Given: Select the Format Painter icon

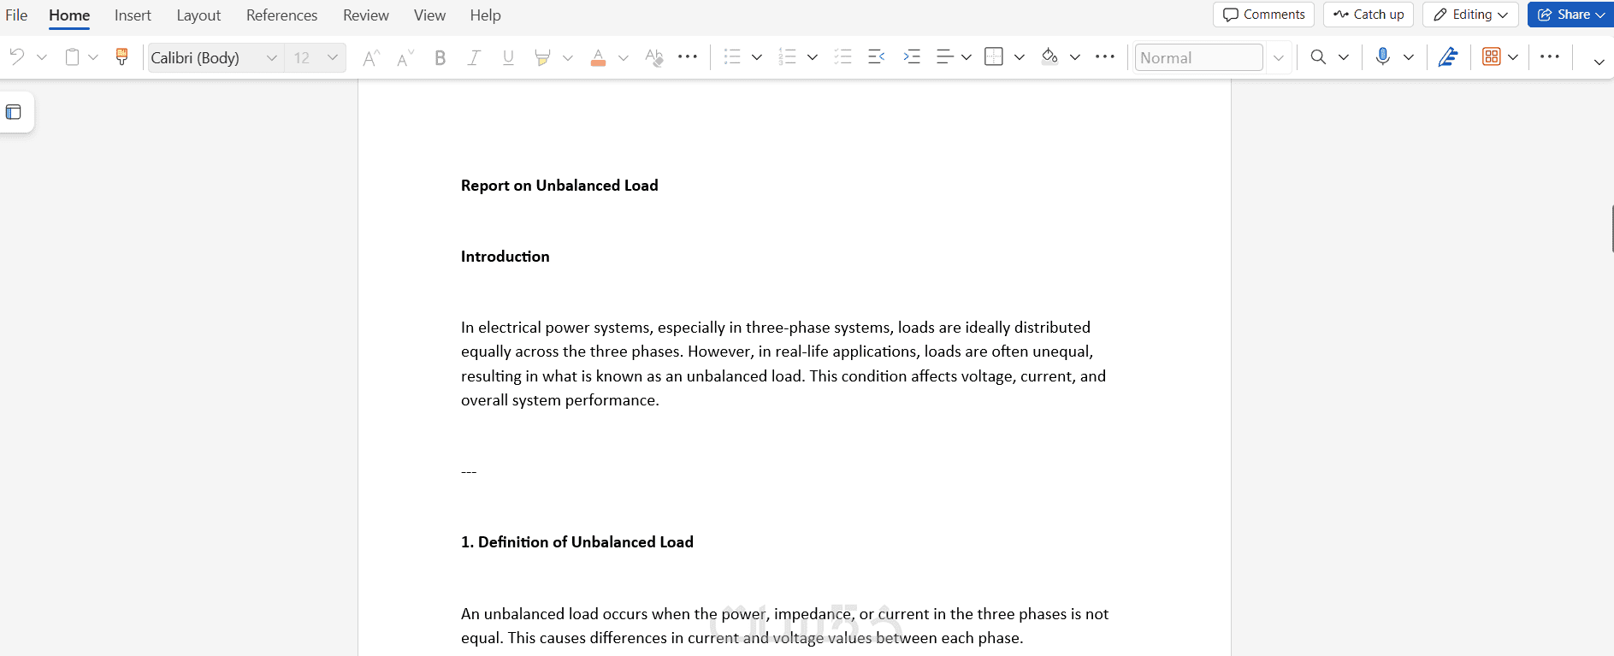Looking at the screenshot, I should 121,57.
